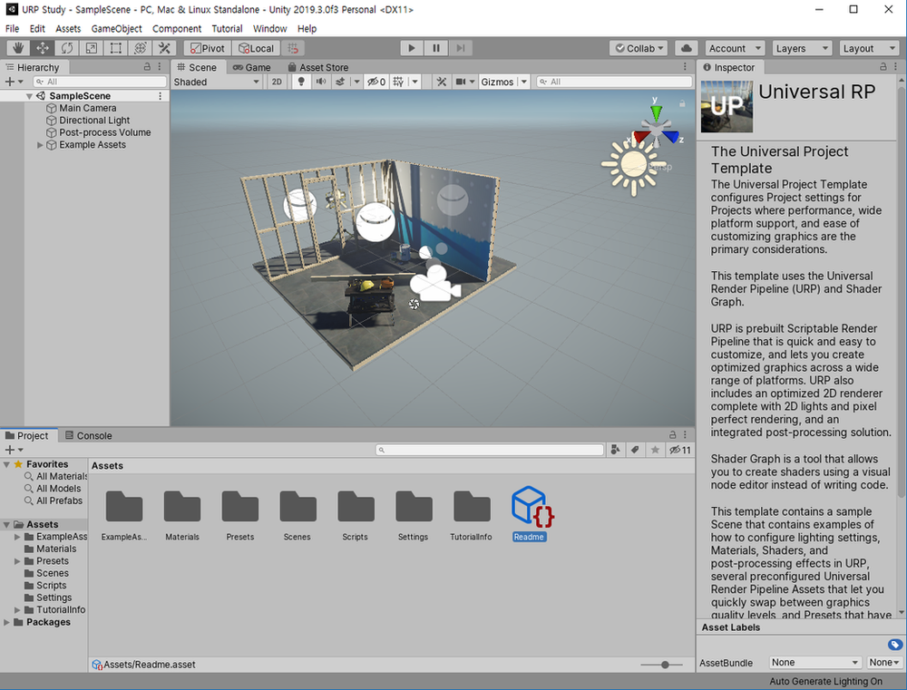The image size is (907, 690).
Task: Lock the Hierarchy panel
Action: click(147, 67)
